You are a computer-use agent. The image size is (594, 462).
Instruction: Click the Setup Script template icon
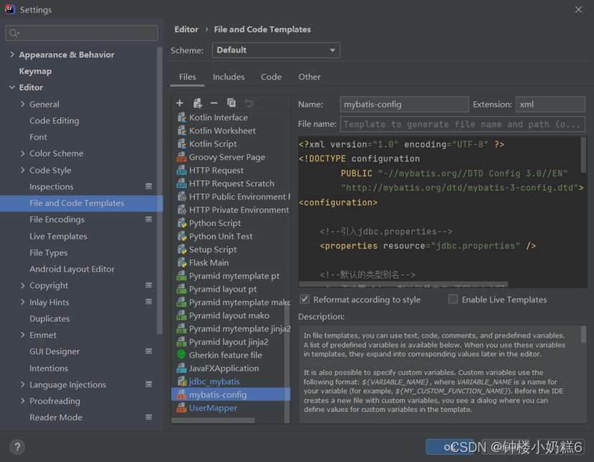(x=182, y=250)
